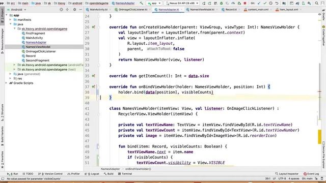
Task: Click the override gutter icon on line 37
Action: point(94,87)
